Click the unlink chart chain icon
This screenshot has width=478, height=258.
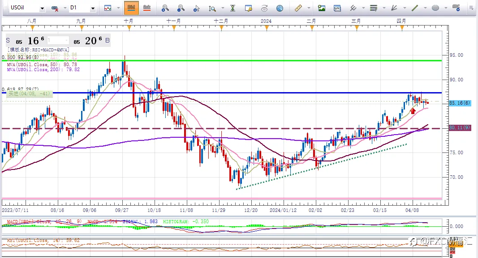(55, 8)
